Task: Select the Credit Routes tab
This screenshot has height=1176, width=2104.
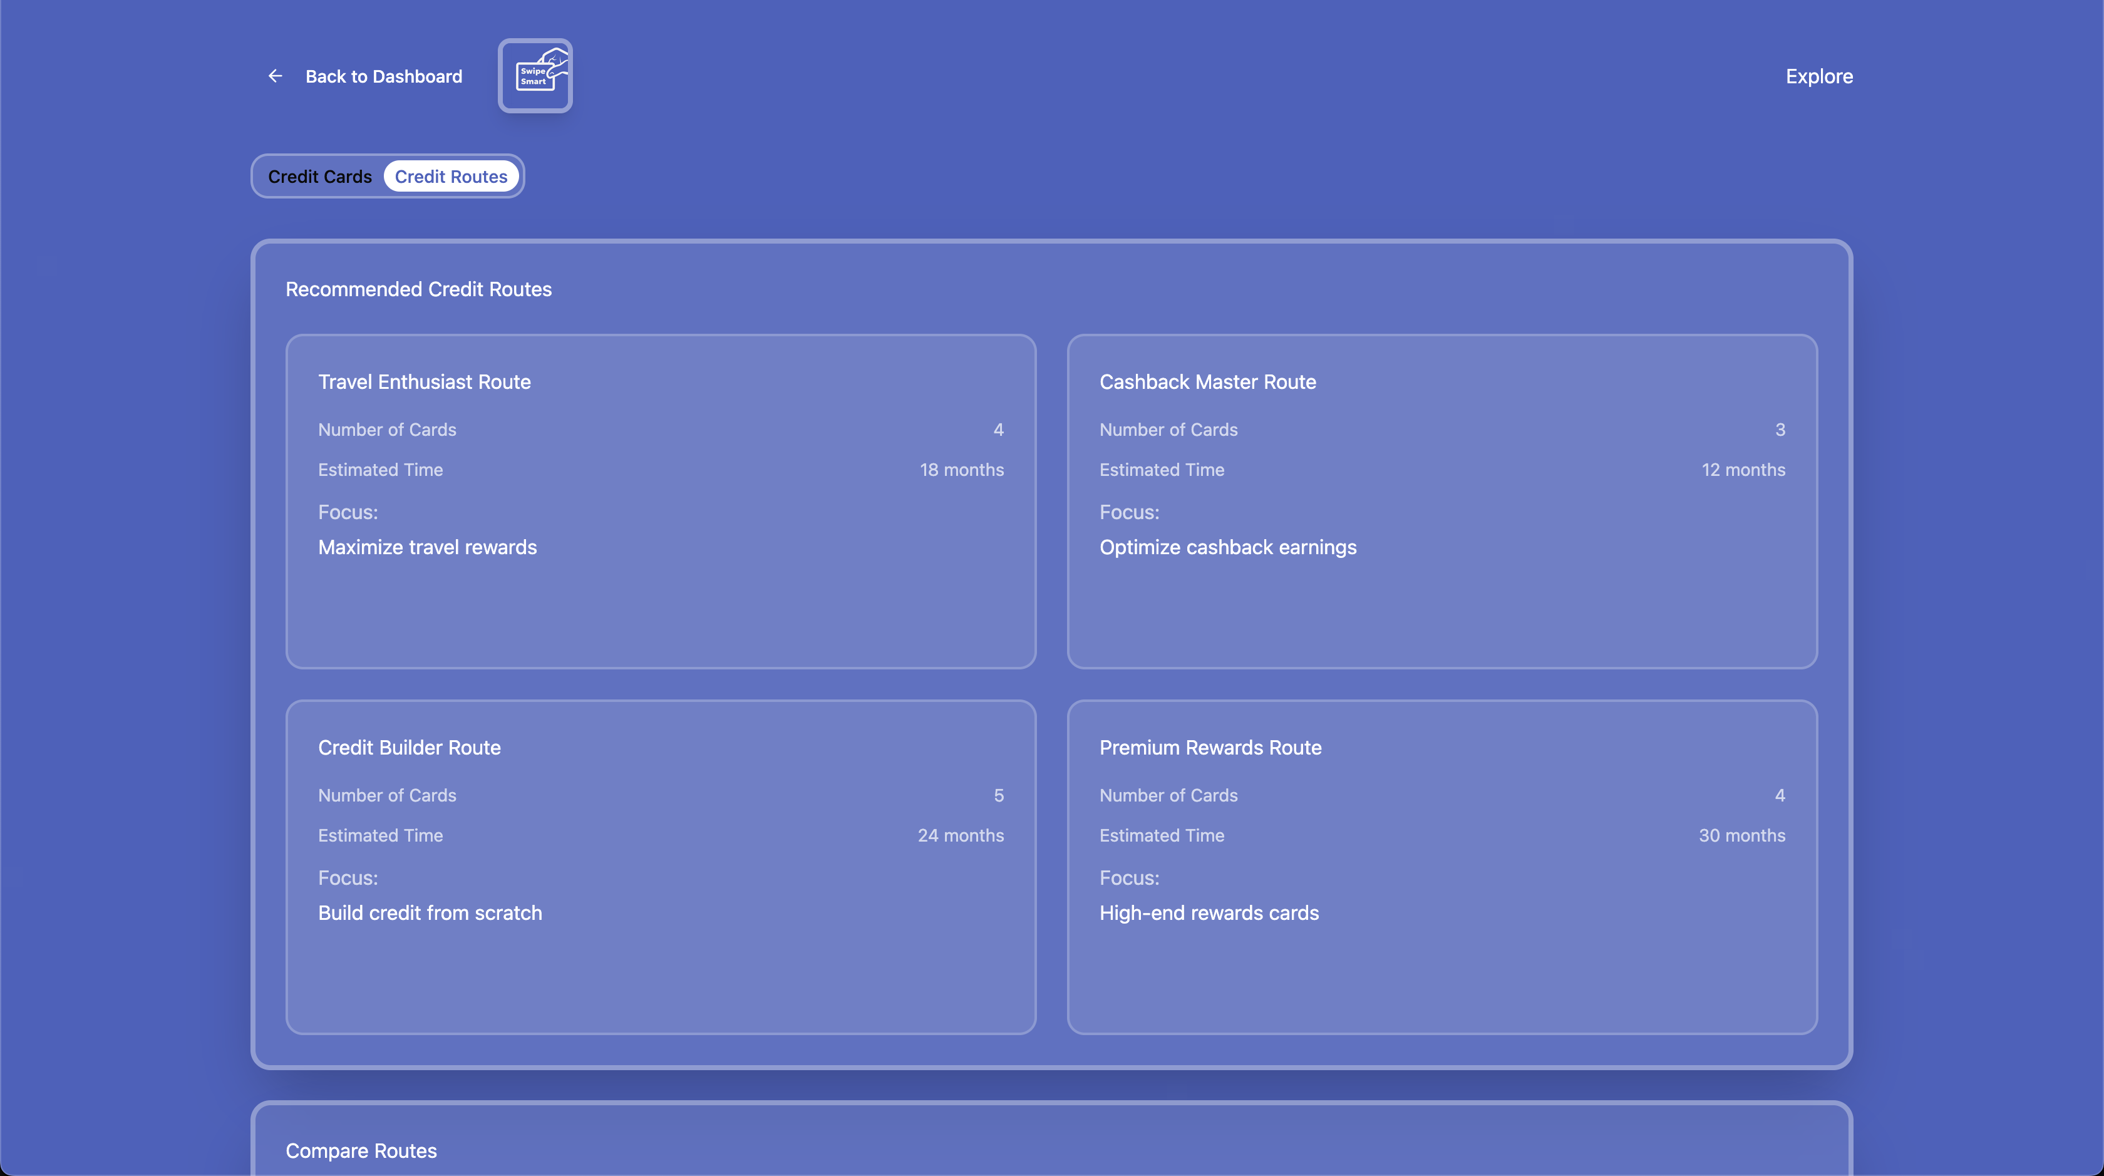Action: (x=451, y=177)
